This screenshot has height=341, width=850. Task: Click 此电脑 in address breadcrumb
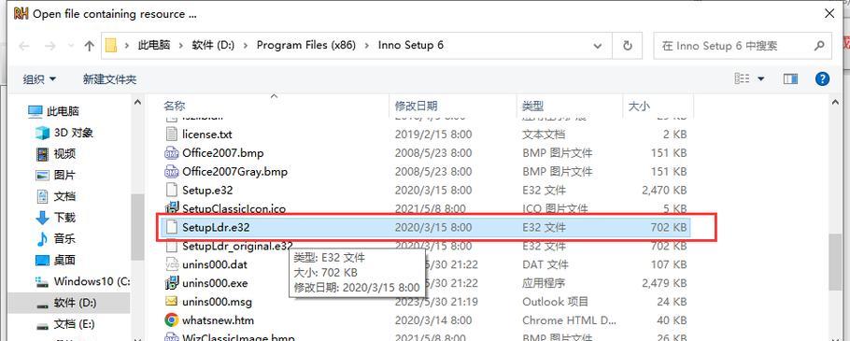click(154, 46)
